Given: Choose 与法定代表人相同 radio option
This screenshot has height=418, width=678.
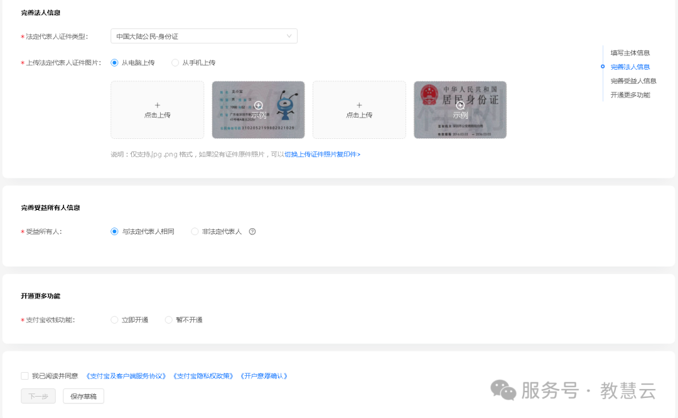Looking at the screenshot, I should 114,231.
